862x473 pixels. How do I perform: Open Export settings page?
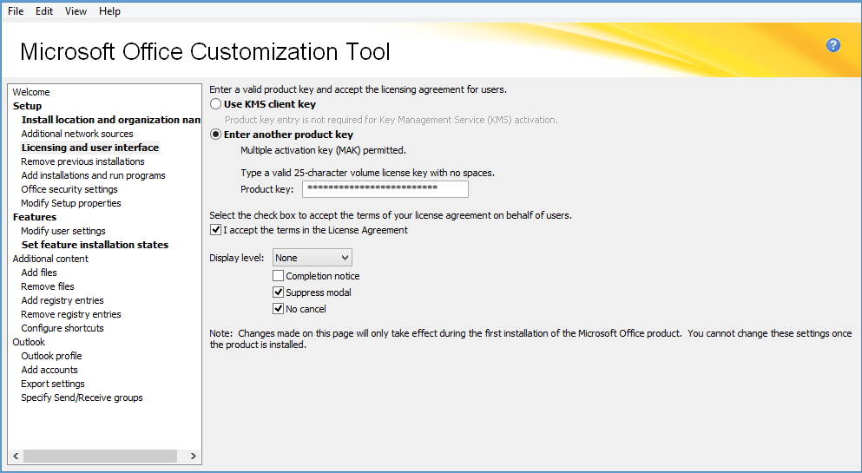[x=53, y=384]
